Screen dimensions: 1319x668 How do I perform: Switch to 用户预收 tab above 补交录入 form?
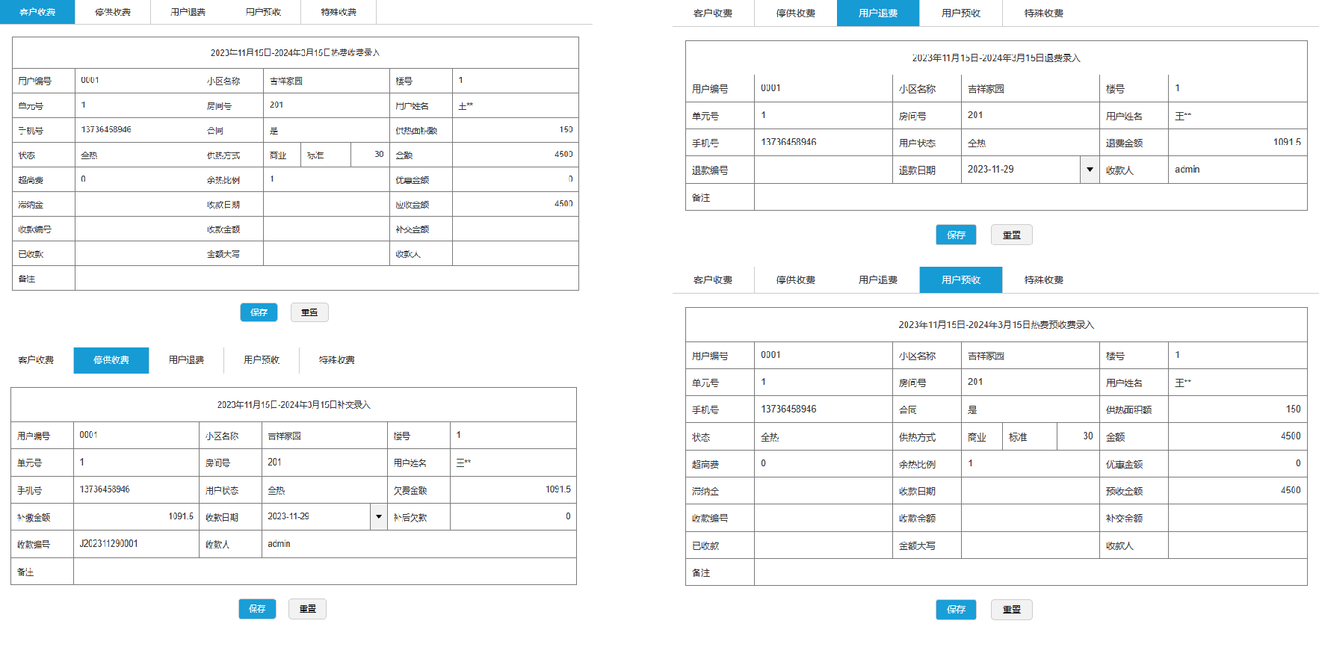coord(262,360)
